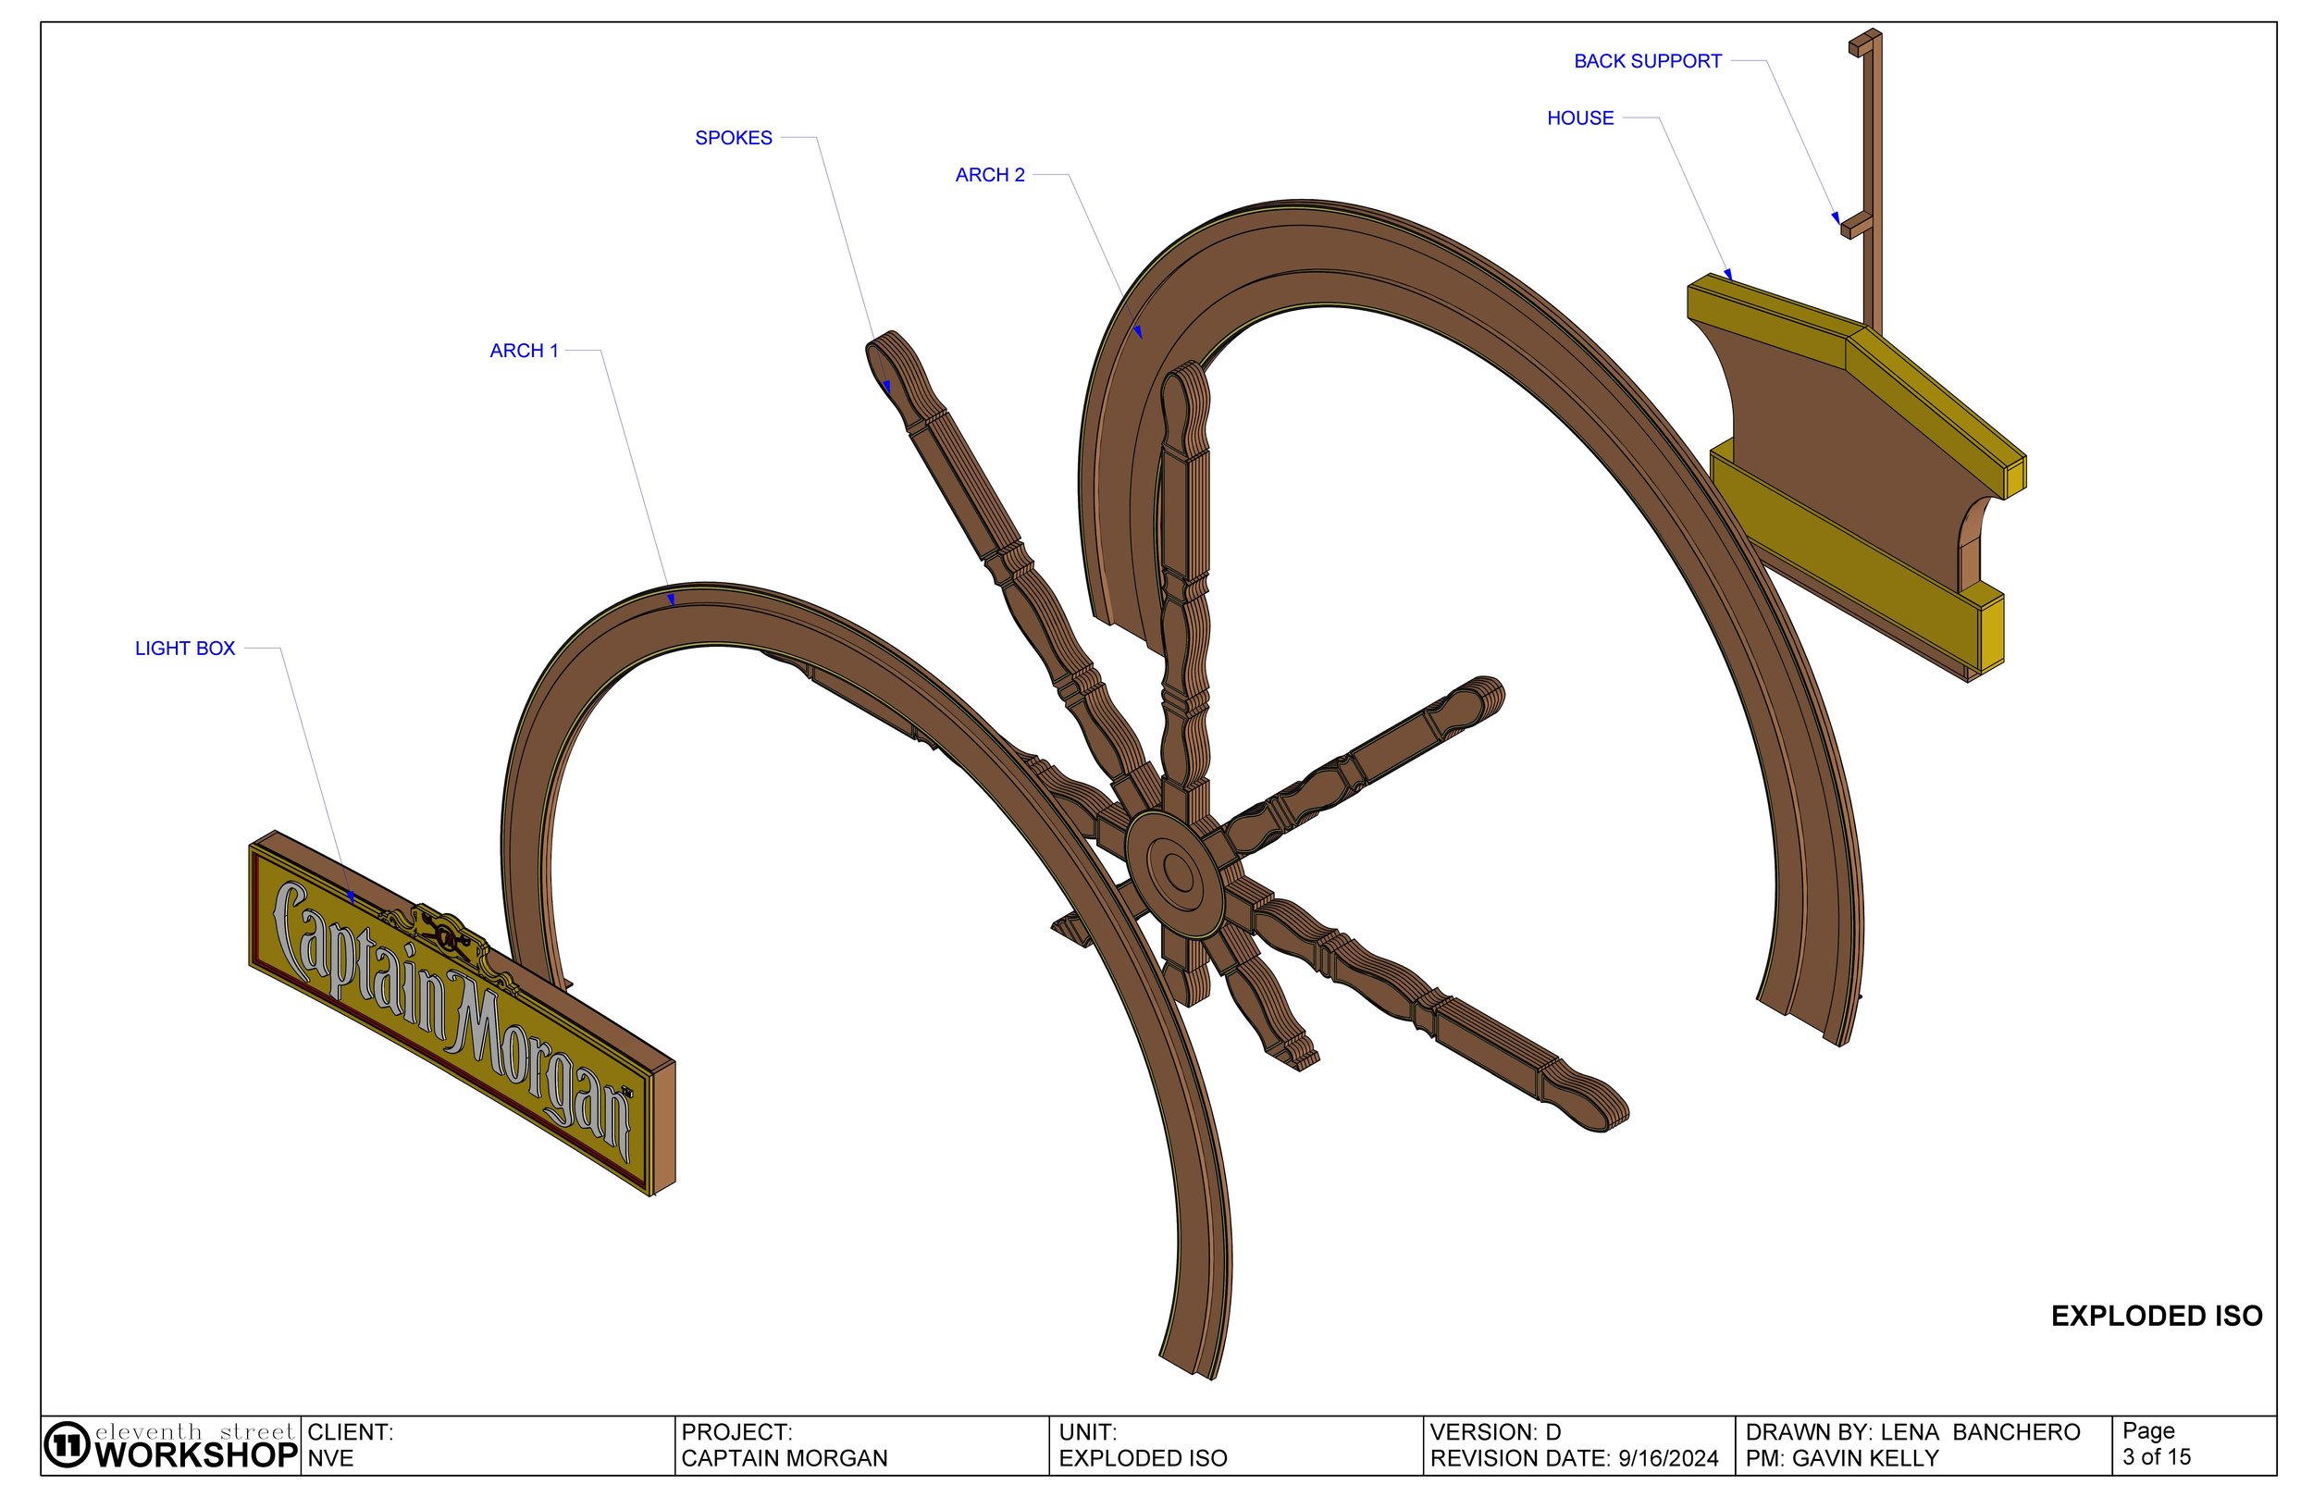Screen dimensions: 2313x1497
Task: Click the EXPLODED ISO drawing title
Action: (x=2156, y=1316)
